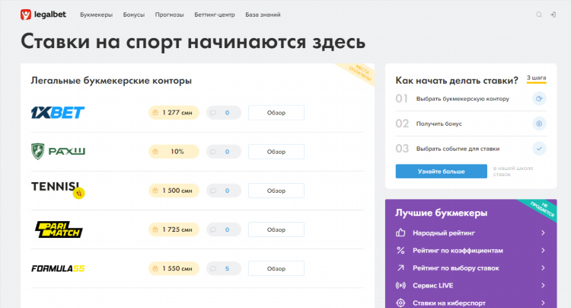Screen dimensions: 571x308
Task: Open the 10% bonus badge for РАХШ
Action: point(174,152)
